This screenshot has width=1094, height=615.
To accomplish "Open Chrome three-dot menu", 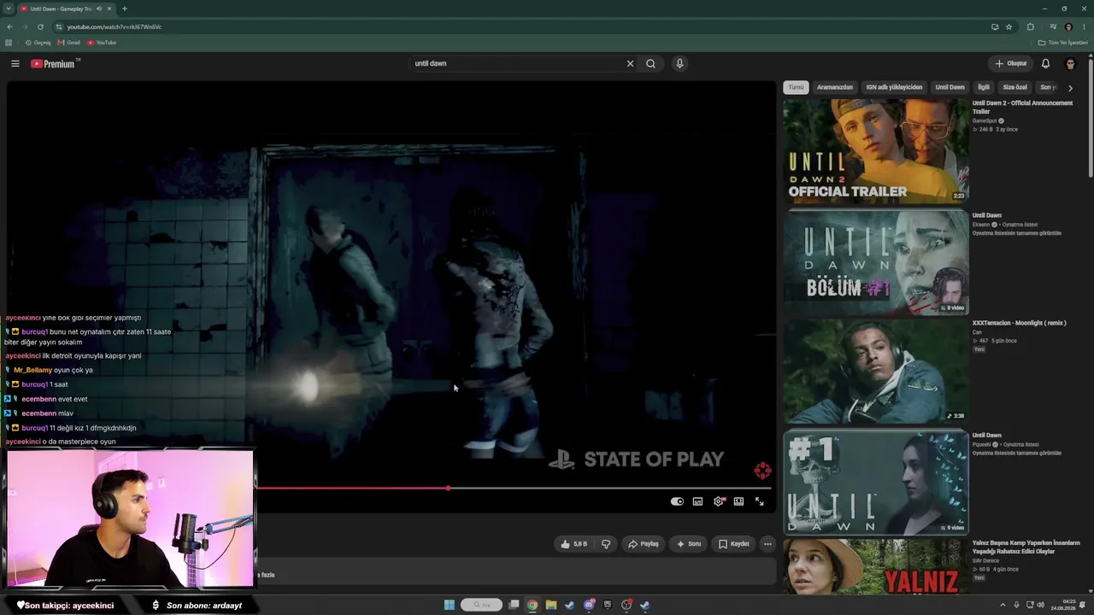I will coord(1085,26).
